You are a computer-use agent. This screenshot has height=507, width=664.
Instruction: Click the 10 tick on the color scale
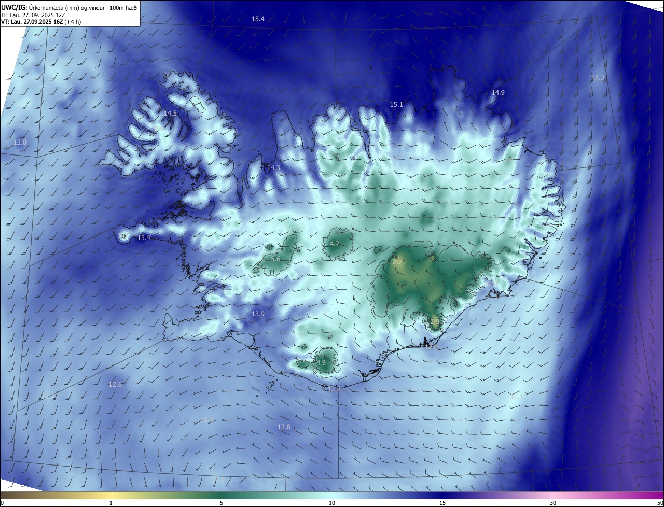332,503
